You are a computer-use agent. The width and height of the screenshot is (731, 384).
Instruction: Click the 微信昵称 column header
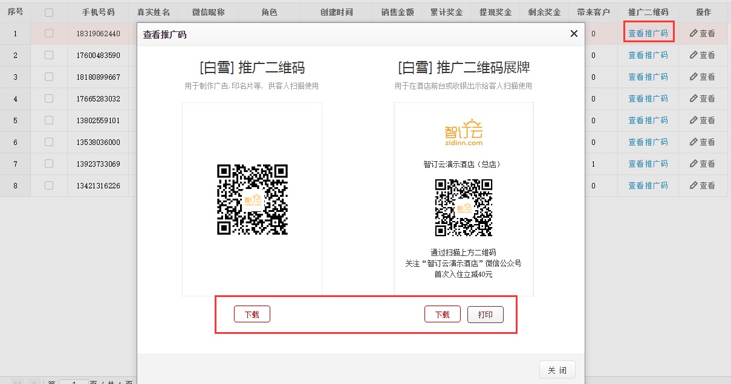pyautogui.click(x=208, y=12)
